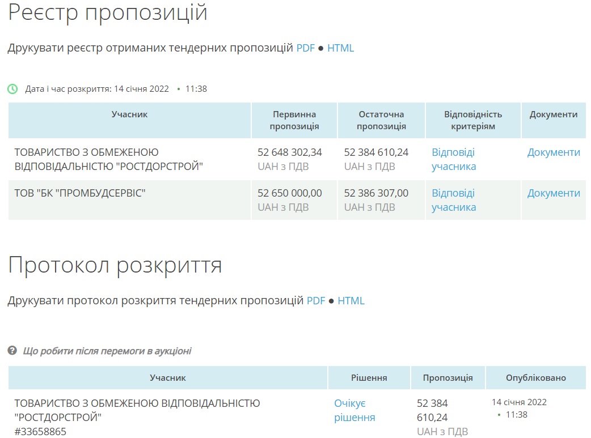Select the ТОВ "БК "ПРОМБУДСЕРВІС" participant cell
The height and width of the screenshot is (438, 591).
click(x=80, y=193)
